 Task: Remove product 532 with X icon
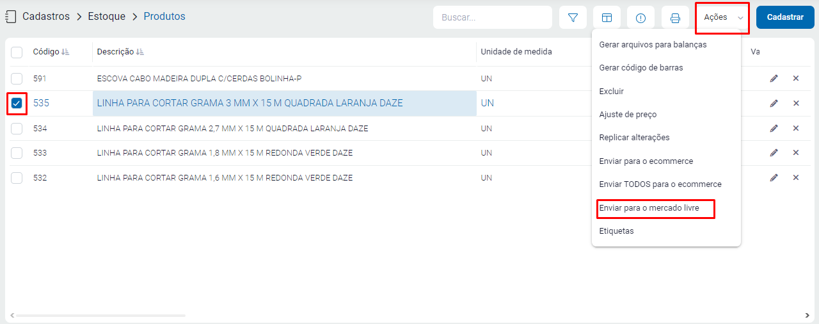tap(796, 177)
